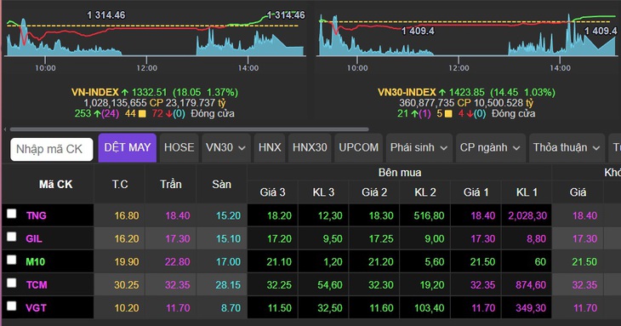This screenshot has width=621, height=326.
Task: Click GIL Giá 2 price 17.25
Action: [381, 239]
